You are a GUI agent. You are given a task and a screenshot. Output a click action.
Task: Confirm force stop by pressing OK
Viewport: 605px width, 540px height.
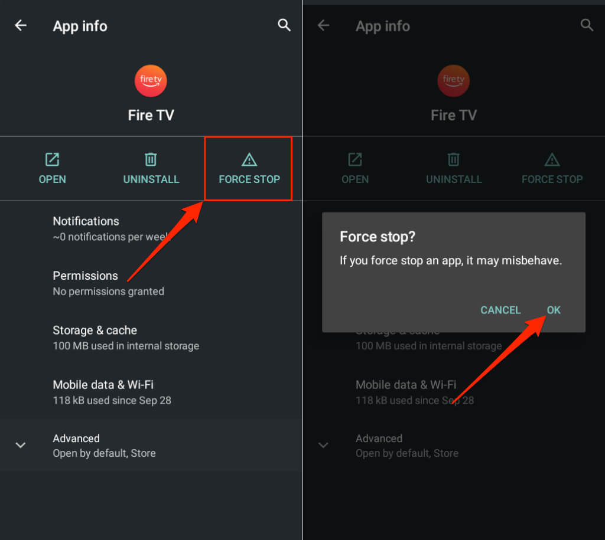pos(554,310)
